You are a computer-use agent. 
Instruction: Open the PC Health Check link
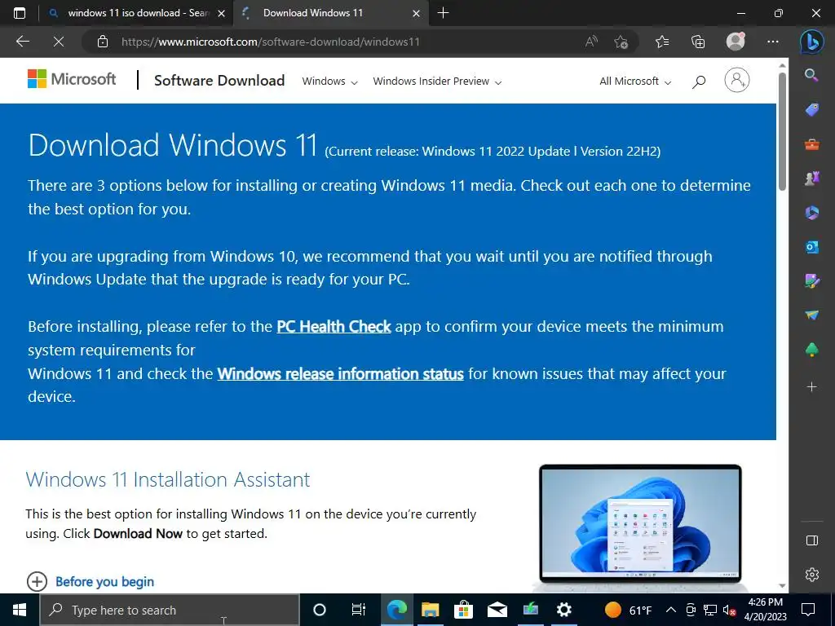pos(334,326)
